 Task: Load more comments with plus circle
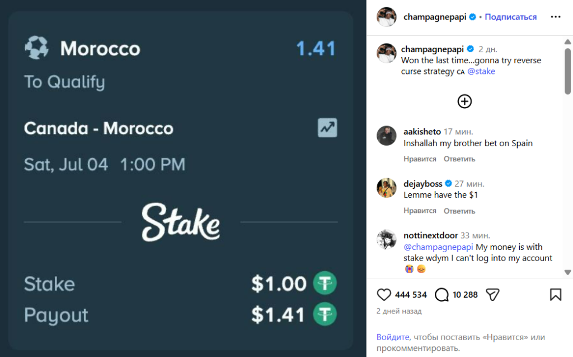pos(464,101)
